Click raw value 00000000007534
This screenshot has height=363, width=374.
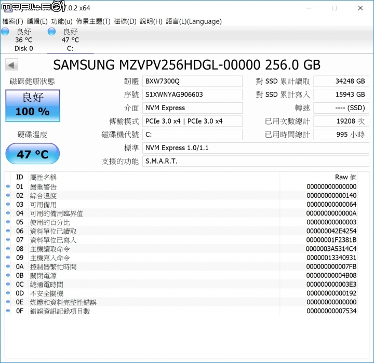point(331,311)
